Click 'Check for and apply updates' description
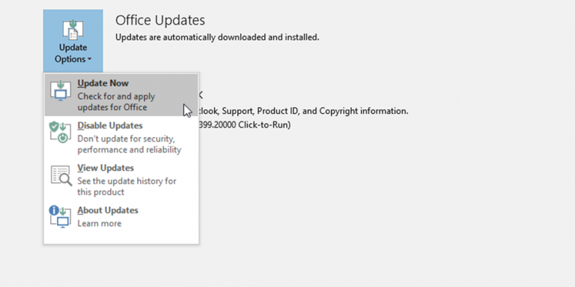The width and height of the screenshot is (575, 287). [x=116, y=102]
